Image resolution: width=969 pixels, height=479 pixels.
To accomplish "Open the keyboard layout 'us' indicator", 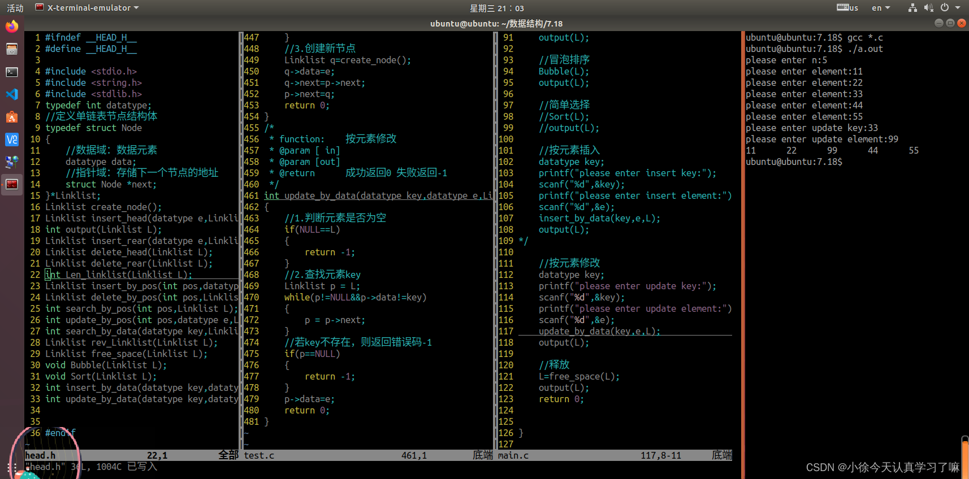I will click(x=847, y=8).
